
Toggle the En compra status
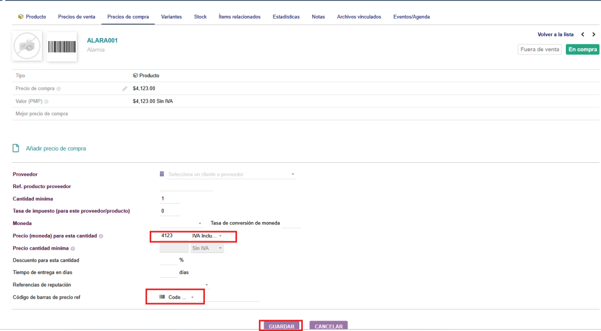tap(582, 50)
